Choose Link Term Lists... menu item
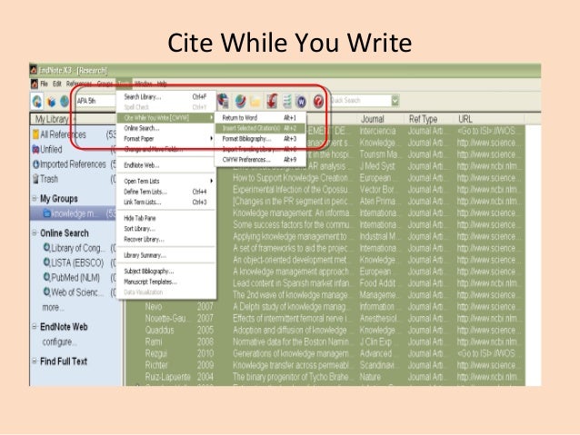This screenshot has height=435, width=580. (x=165, y=203)
